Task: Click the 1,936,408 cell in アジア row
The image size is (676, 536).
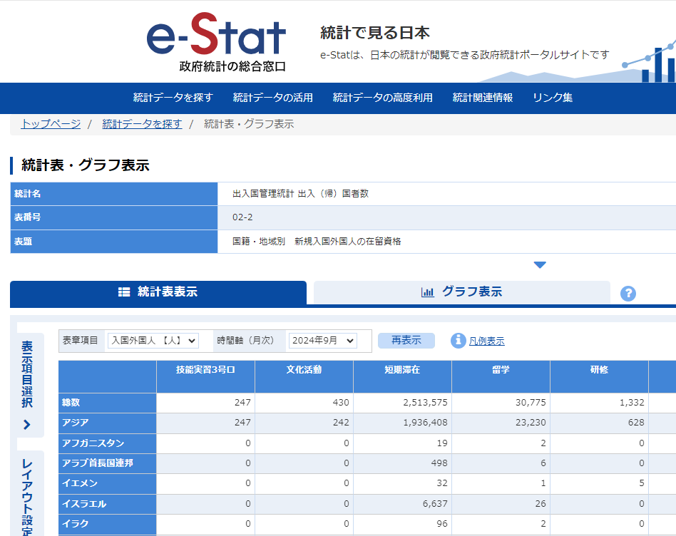Action: 402,423
